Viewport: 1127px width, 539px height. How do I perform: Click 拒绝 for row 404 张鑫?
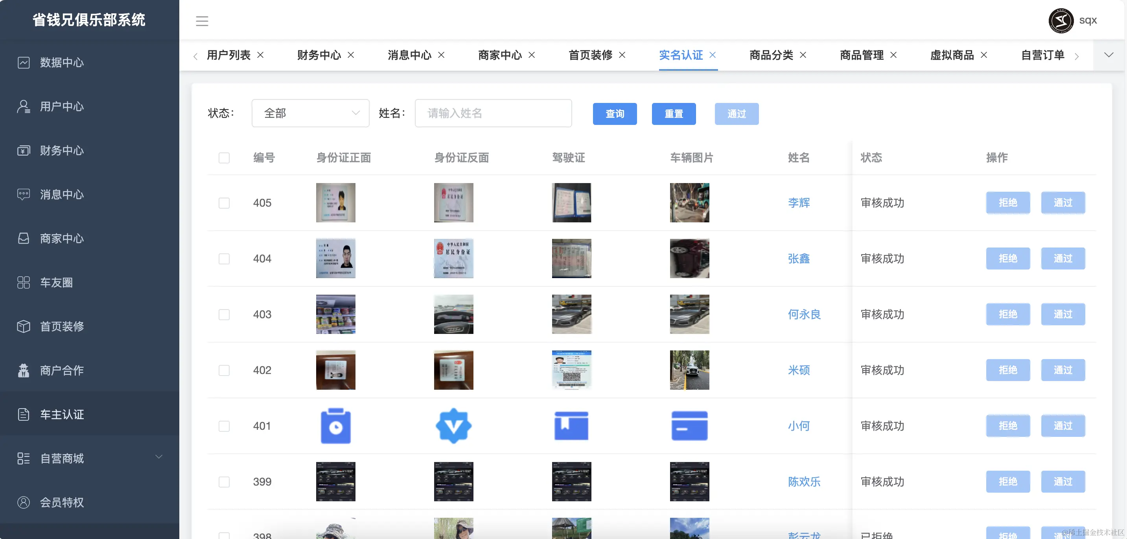[1007, 258]
